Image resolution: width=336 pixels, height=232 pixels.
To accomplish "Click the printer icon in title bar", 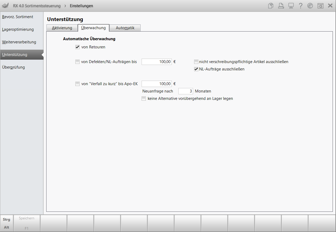I will 281,6.
